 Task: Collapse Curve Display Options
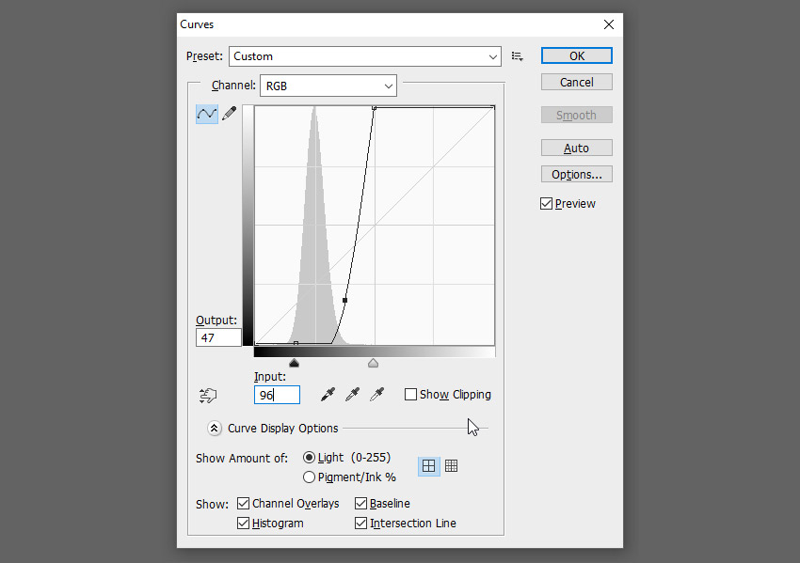click(215, 428)
